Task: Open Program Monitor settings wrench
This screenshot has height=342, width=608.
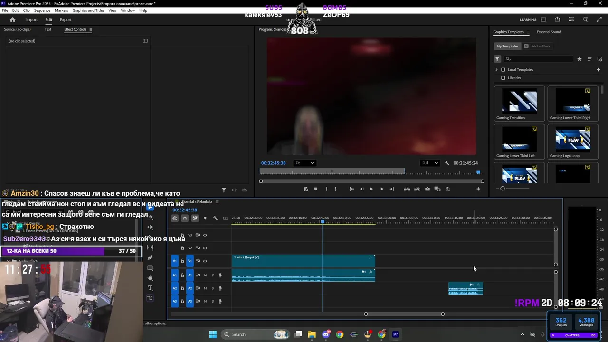Action: point(447,163)
